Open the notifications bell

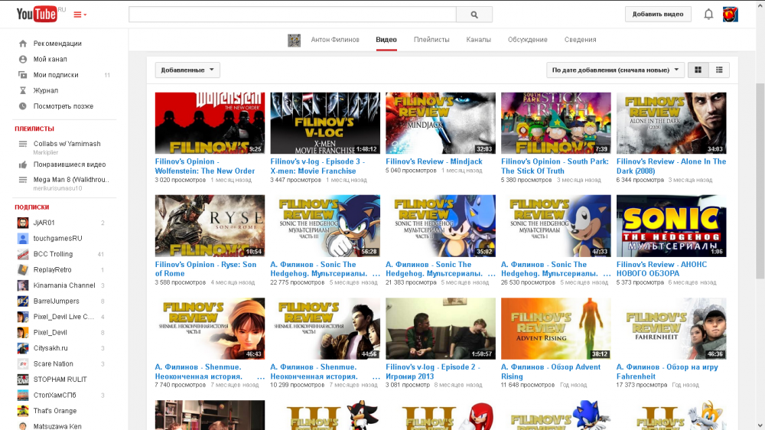(708, 14)
